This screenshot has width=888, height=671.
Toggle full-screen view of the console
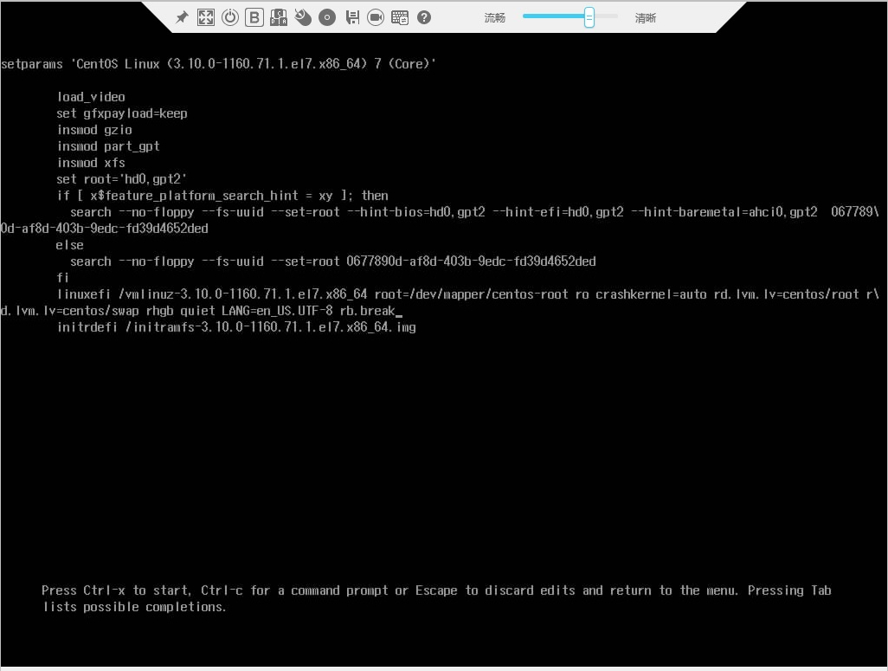206,17
